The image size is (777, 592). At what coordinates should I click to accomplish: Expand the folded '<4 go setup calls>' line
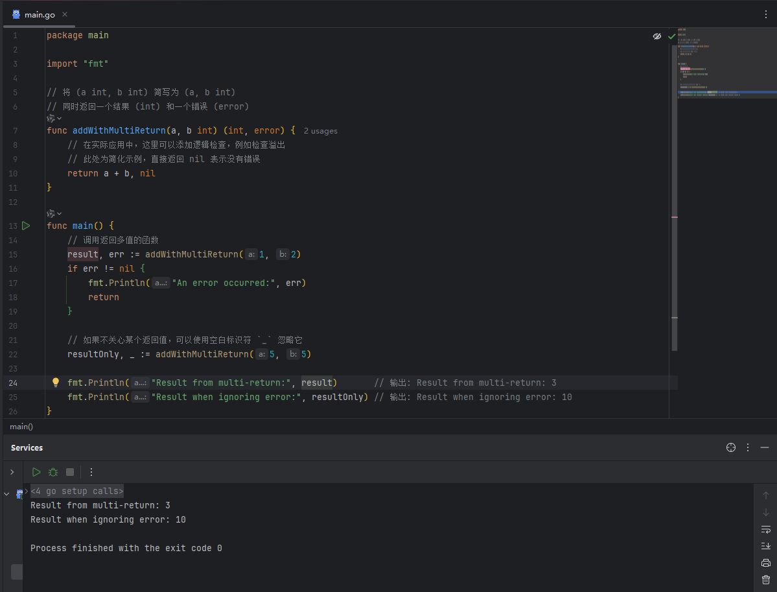click(x=76, y=491)
